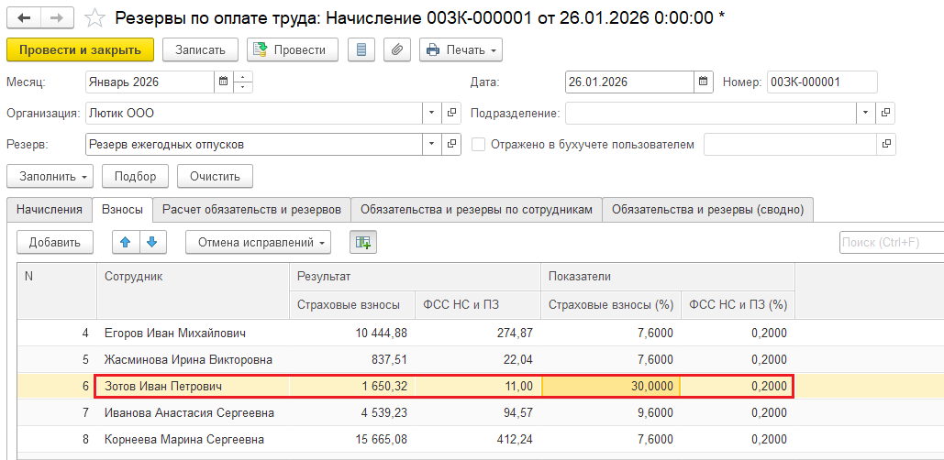Viewport: 944px width, 460px height.
Task: Move row down with the down arrow
Action: [151, 242]
